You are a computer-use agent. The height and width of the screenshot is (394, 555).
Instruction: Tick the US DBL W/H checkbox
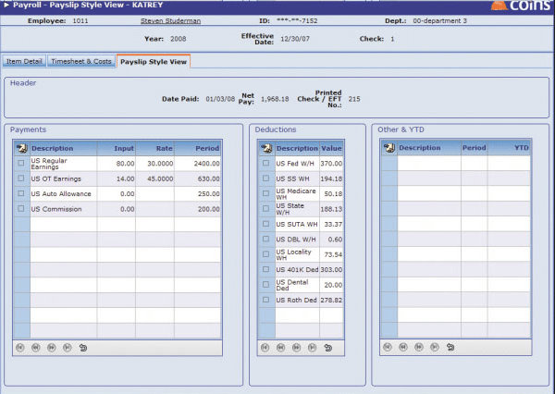[265, 239]
